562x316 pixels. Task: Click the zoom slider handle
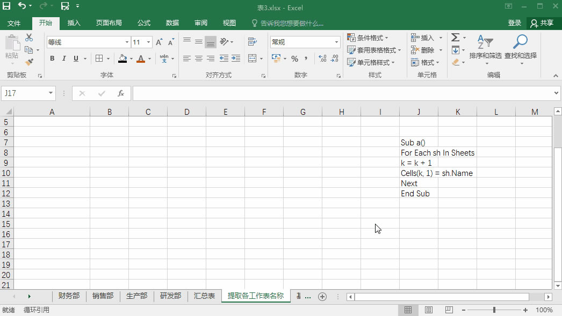[494, 310]
